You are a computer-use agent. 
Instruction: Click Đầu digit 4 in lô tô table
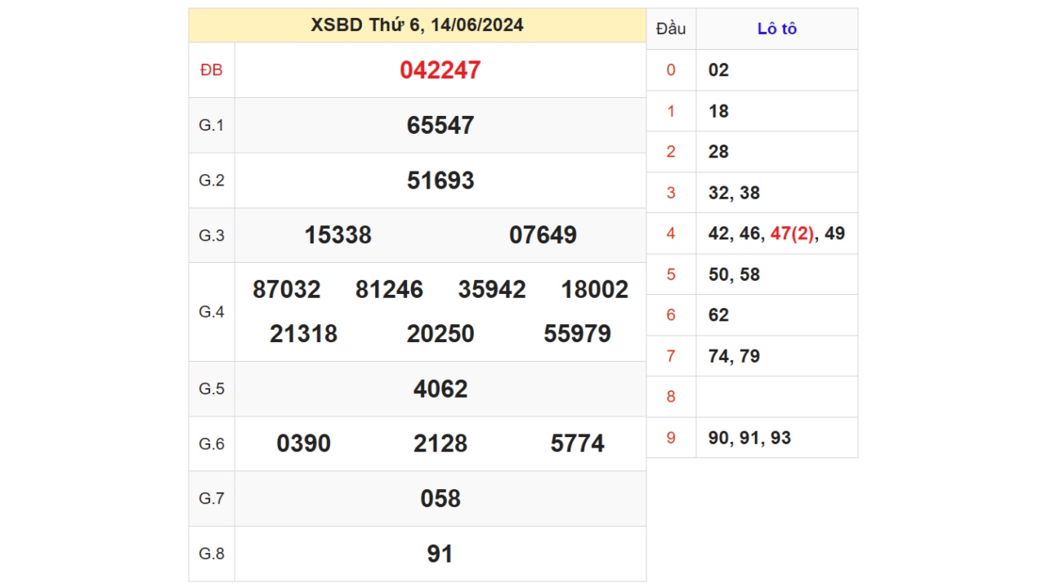(671, 234)
